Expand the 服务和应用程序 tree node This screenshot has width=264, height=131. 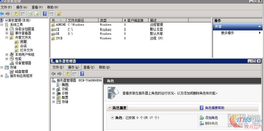click(x=2, y=76)
